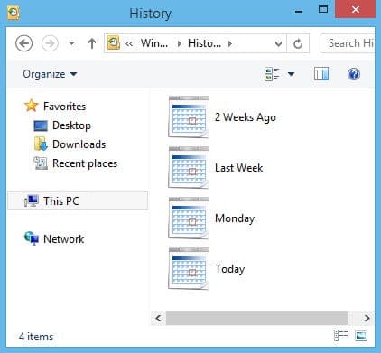Open the Help question mark icon

(354, 74)
